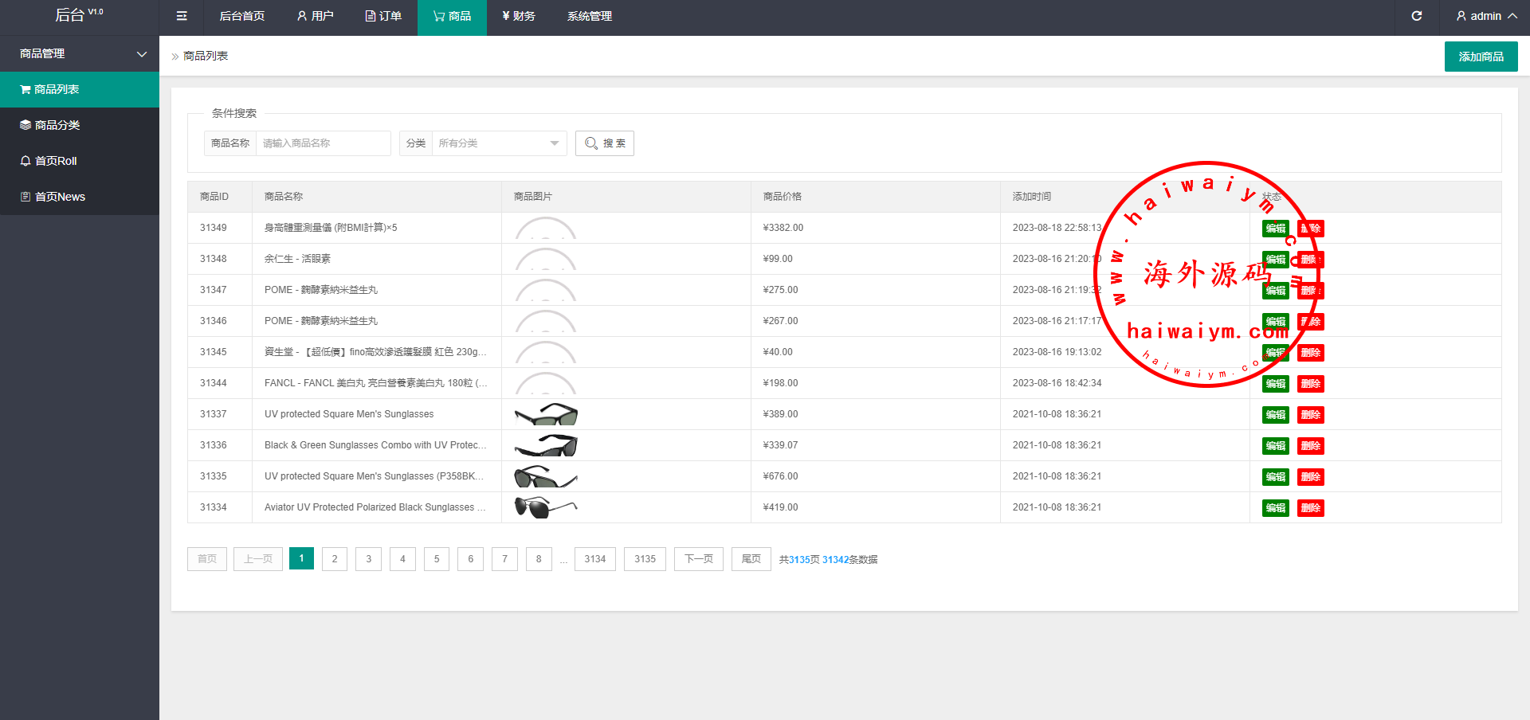Click the refresh icon in top bar
This screenshot has height=720, width=1530.
1416,16
